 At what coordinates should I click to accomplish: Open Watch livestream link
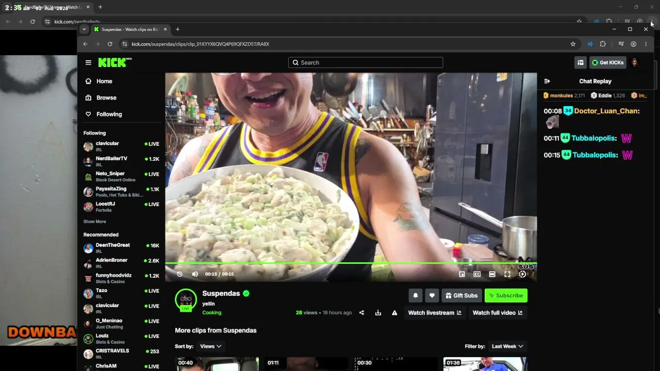435,313
